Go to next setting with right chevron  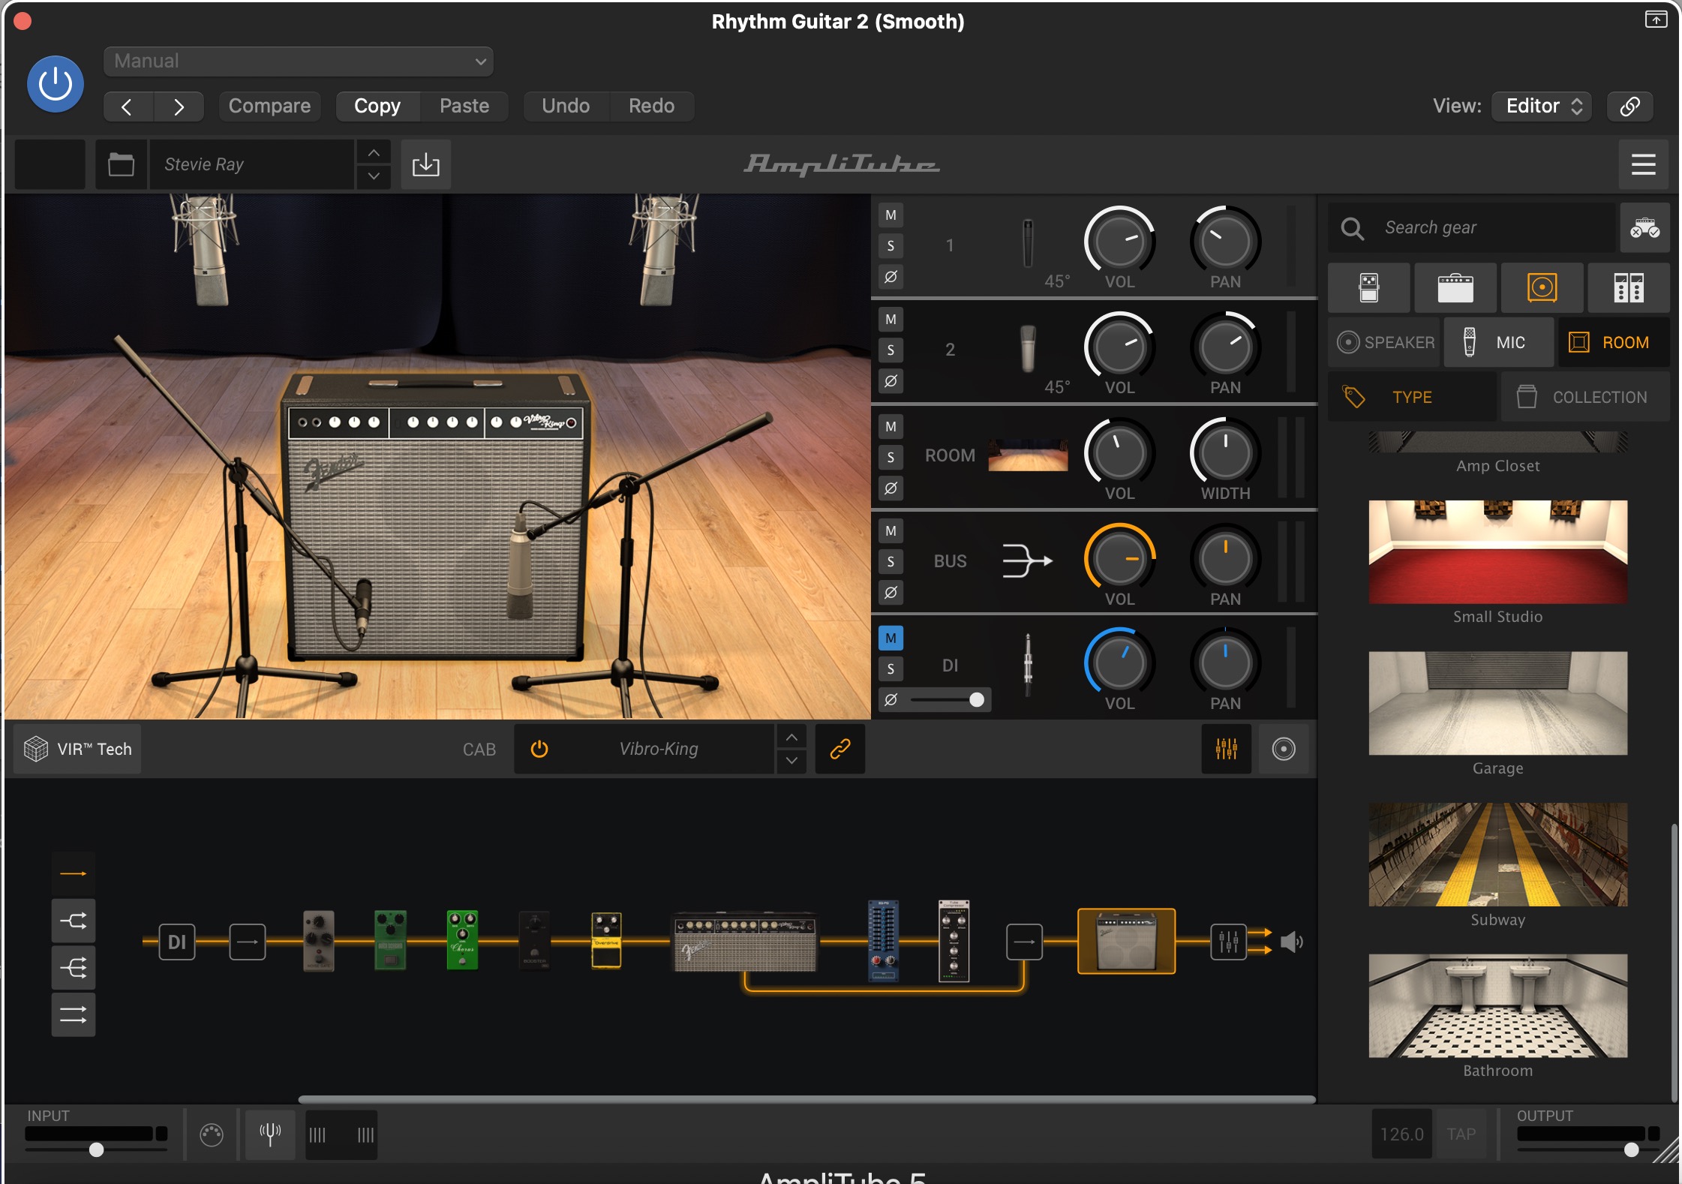coord(179,107)
